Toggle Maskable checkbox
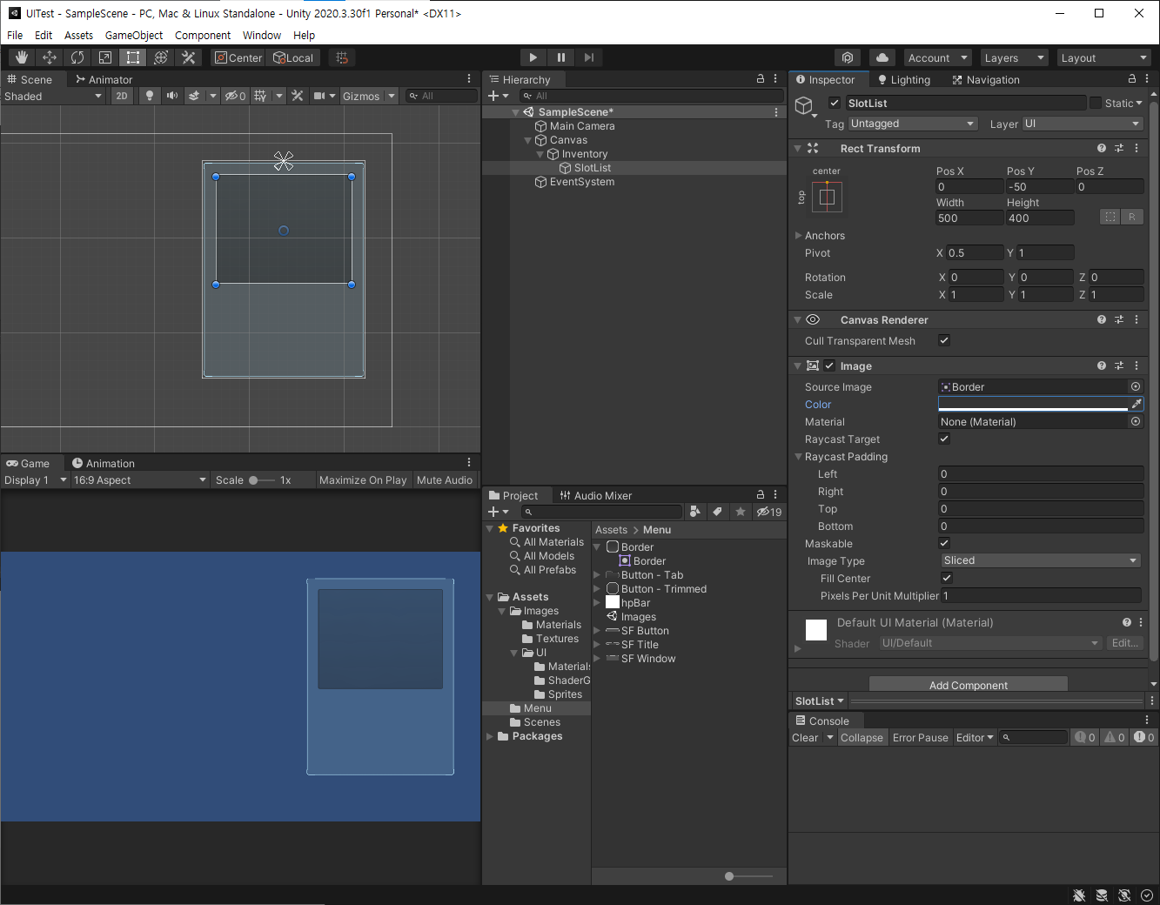 944,543
